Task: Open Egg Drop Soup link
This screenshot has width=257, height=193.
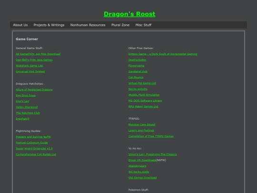Action: click(x=26, y=95)
